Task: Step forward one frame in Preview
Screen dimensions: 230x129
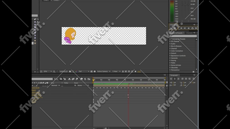Action: (181, 28)
